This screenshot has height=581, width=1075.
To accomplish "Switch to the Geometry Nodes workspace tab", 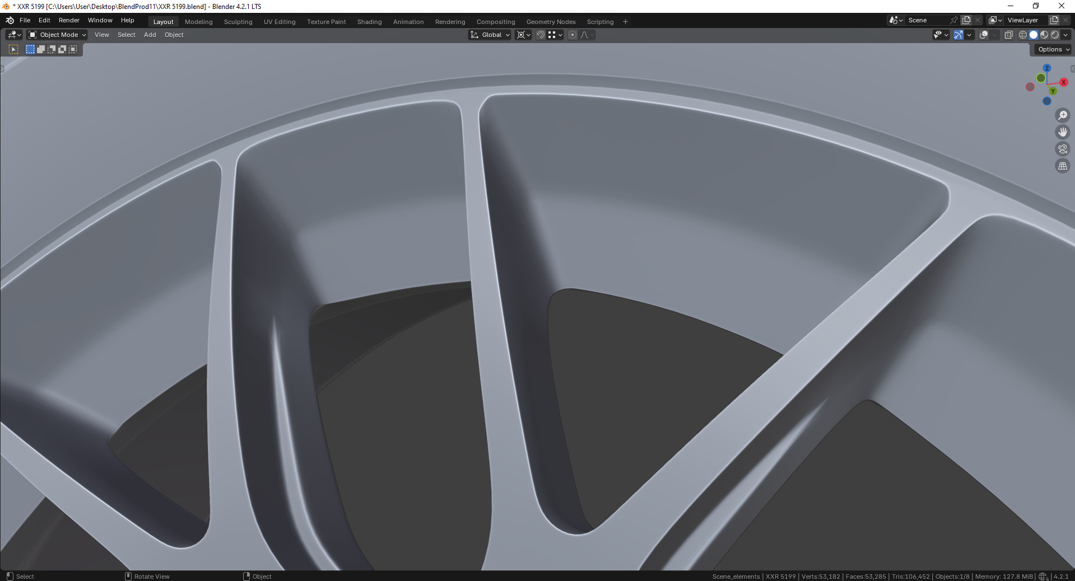I will (x=551, y=22).
